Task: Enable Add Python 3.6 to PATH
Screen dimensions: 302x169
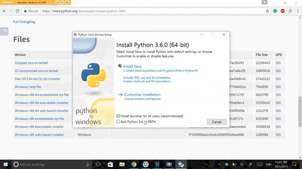Action: point(118,122)
